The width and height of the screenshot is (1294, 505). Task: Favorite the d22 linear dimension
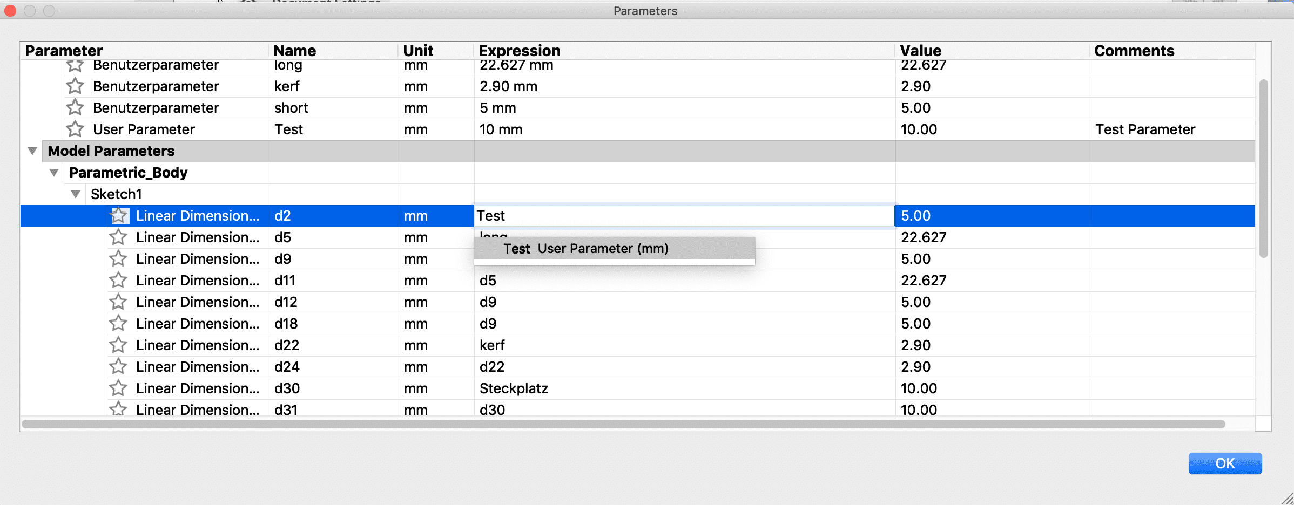coord(118,345)
